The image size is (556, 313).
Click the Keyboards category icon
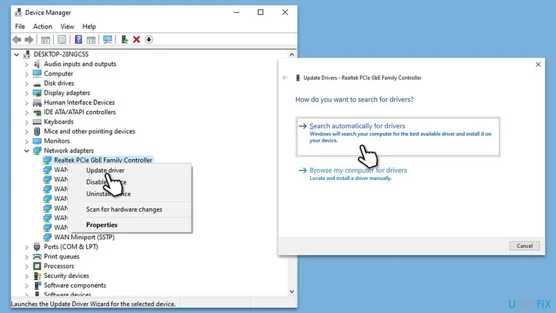pos(37,122)
